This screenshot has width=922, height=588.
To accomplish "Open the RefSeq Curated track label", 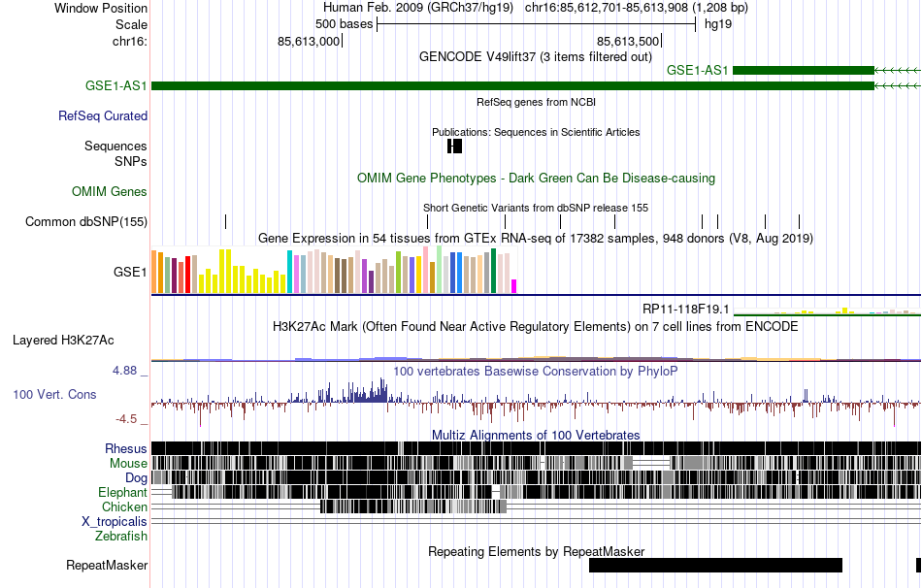I will coord(102,115).
